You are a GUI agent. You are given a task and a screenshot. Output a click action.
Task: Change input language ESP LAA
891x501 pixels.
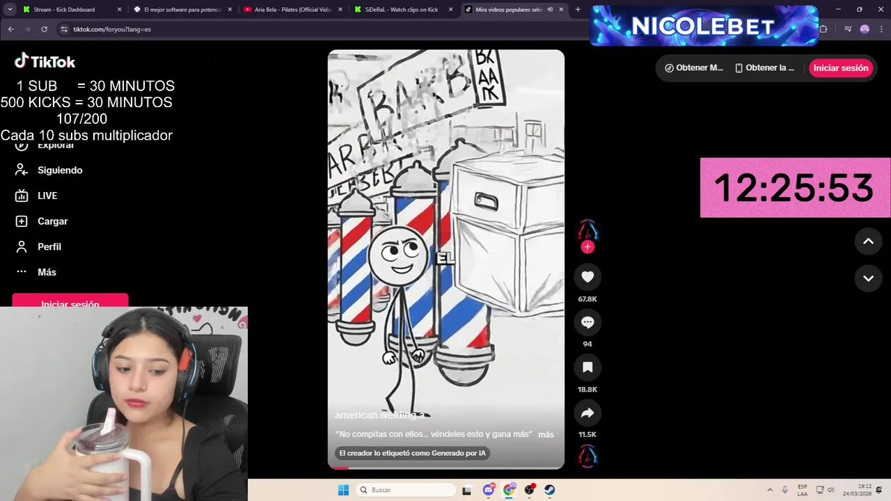(x=803, y=490)
